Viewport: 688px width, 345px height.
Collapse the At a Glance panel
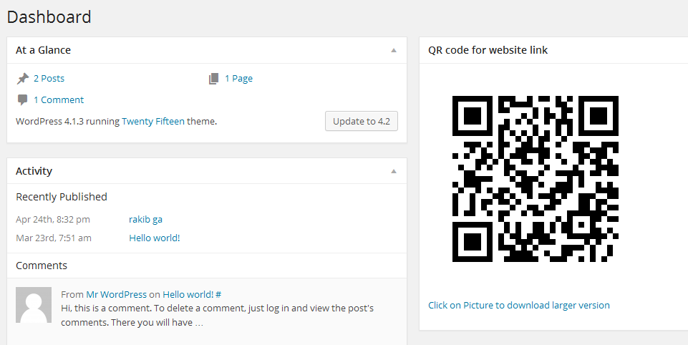tap(394, 50)
